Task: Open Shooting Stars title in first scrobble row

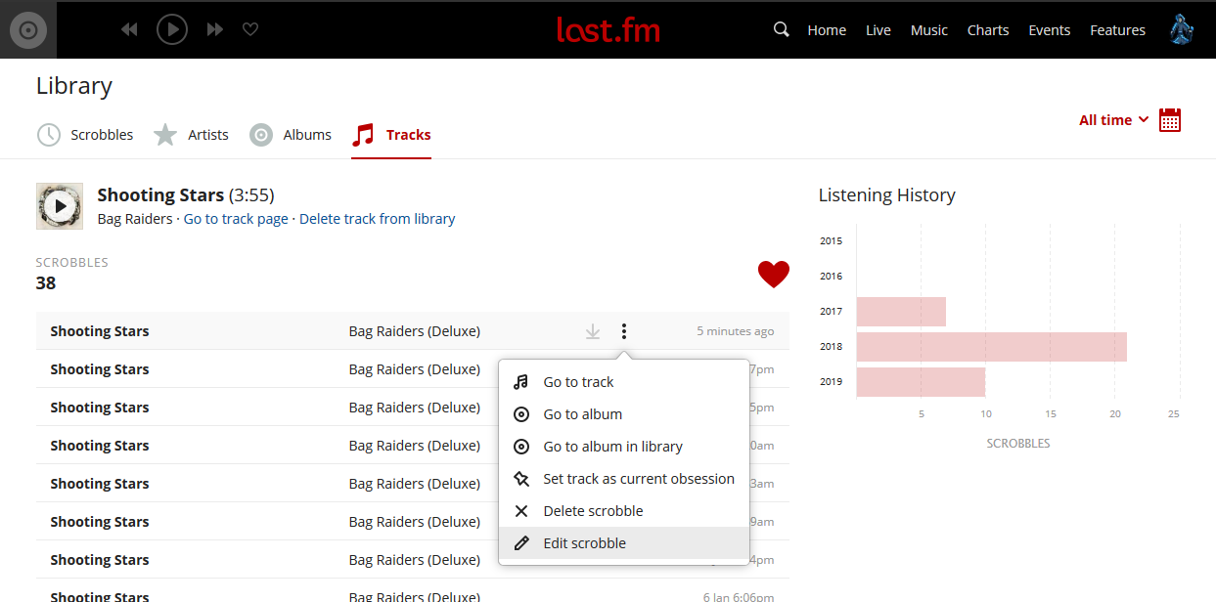Action: tap(100, 331)
